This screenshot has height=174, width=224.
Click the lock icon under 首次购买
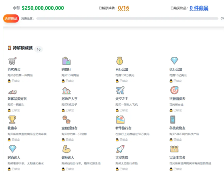coord(9,81)
